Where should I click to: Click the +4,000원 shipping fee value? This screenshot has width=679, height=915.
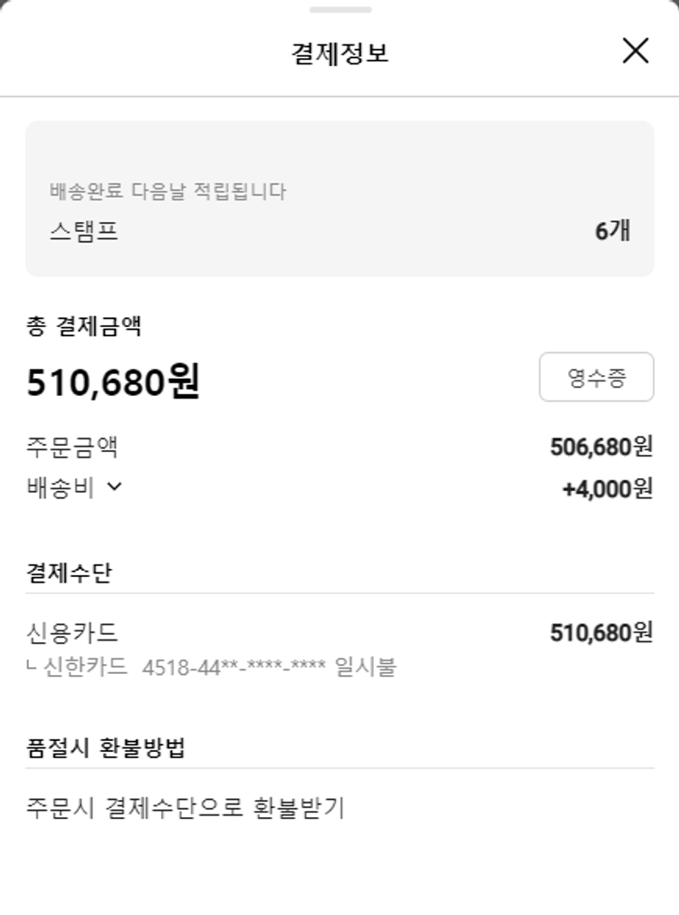607,488
